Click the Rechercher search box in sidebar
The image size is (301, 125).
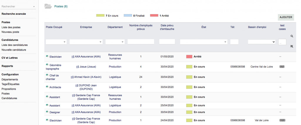pyautogui.click(x=18, y=6)
